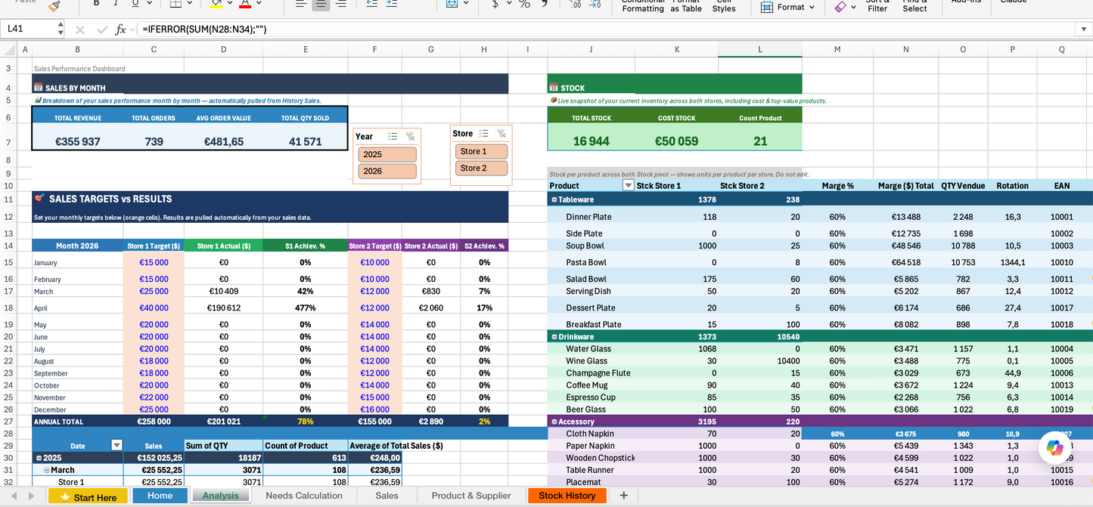Open the fill color dropdown arrow

pyautogui.click(x=231, y=4)
